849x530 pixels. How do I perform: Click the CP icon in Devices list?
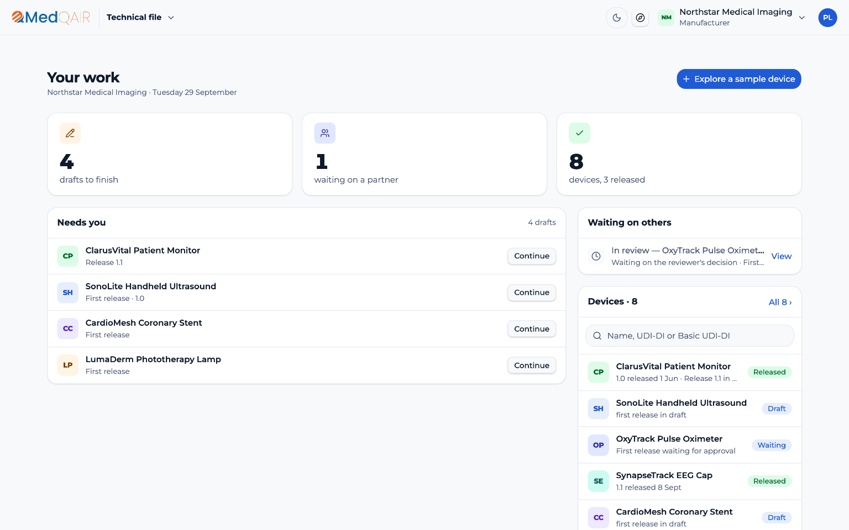(598, 372)
